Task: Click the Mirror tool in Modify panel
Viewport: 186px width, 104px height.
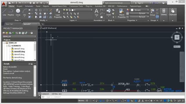Action: click(40, 14)
